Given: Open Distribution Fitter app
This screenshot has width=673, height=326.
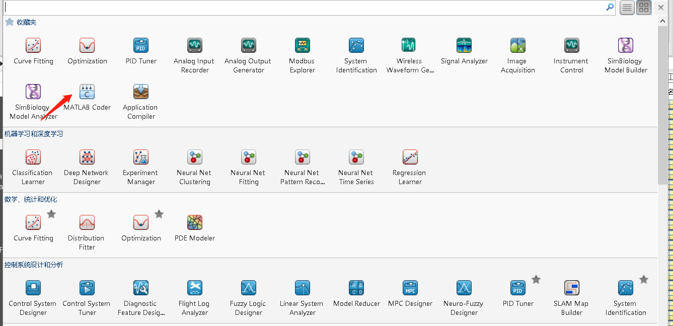Looking at the screenshot, I should [x=87, y=232].
